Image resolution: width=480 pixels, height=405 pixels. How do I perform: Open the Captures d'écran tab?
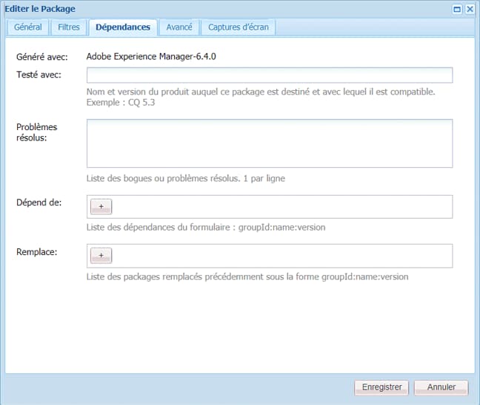click(239, 27)
